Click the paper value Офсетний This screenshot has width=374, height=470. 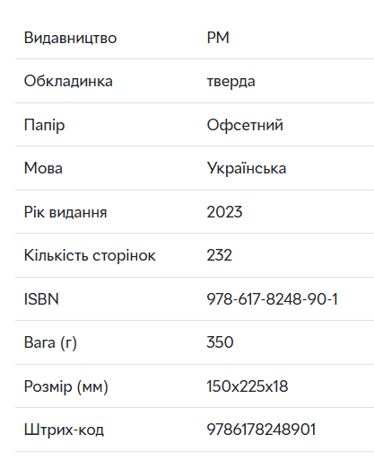[x=245, y=125]
